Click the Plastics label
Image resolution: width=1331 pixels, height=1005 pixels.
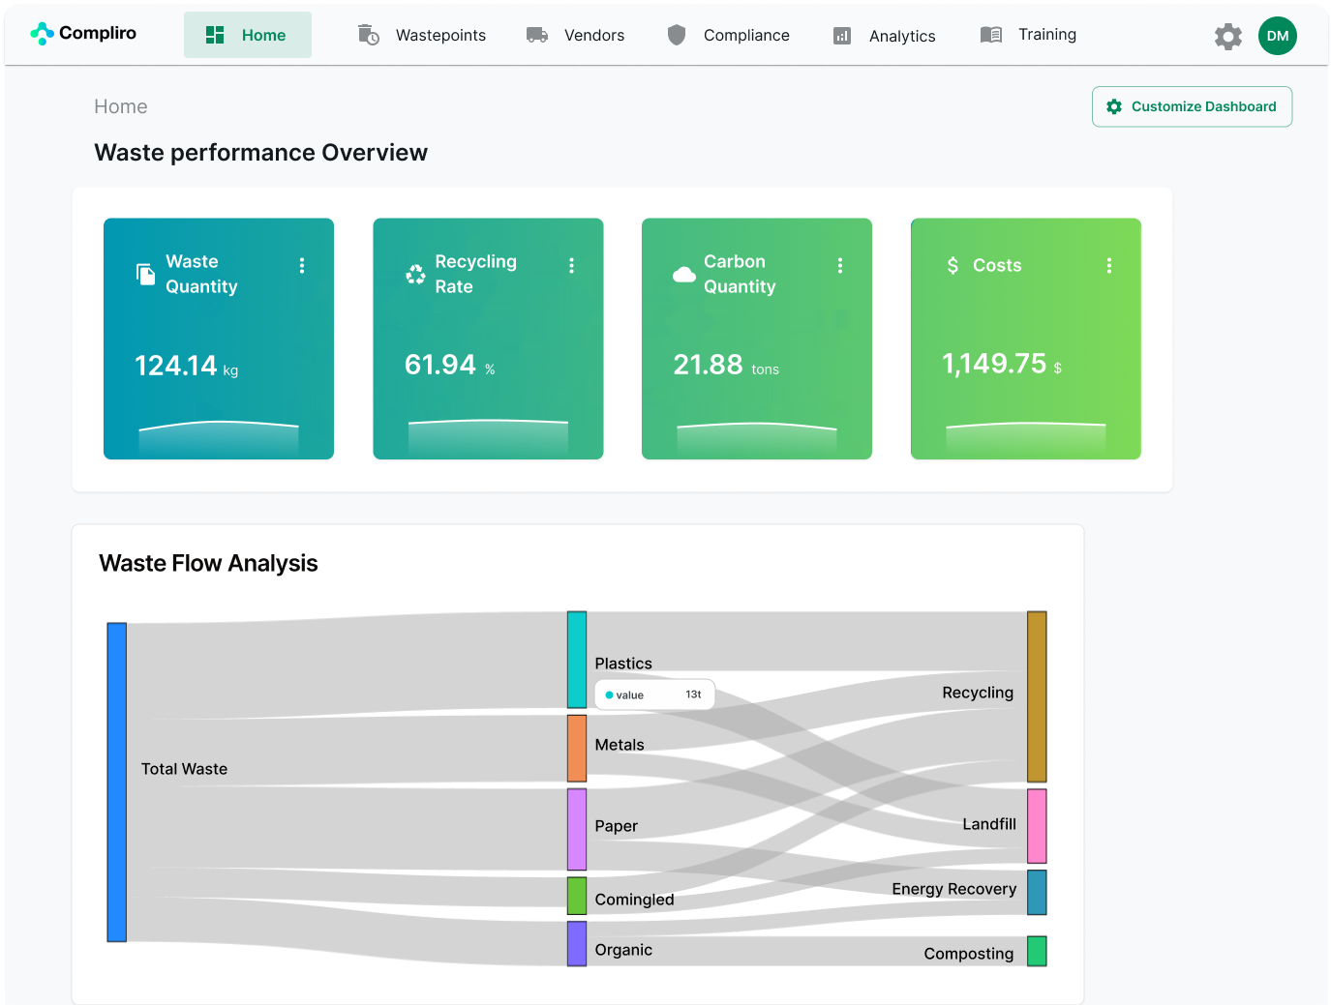(x=623, y=664)
